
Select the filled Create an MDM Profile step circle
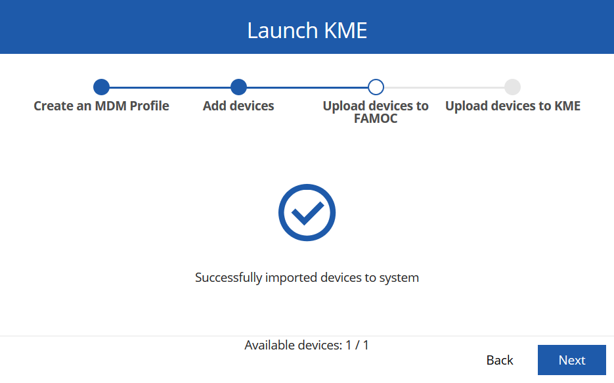point(101,87)
